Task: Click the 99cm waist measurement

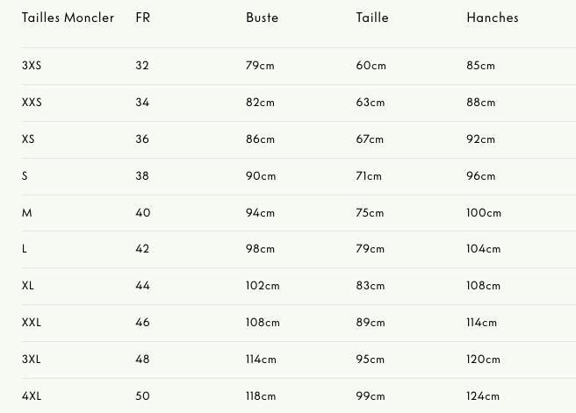Action: 371,396
